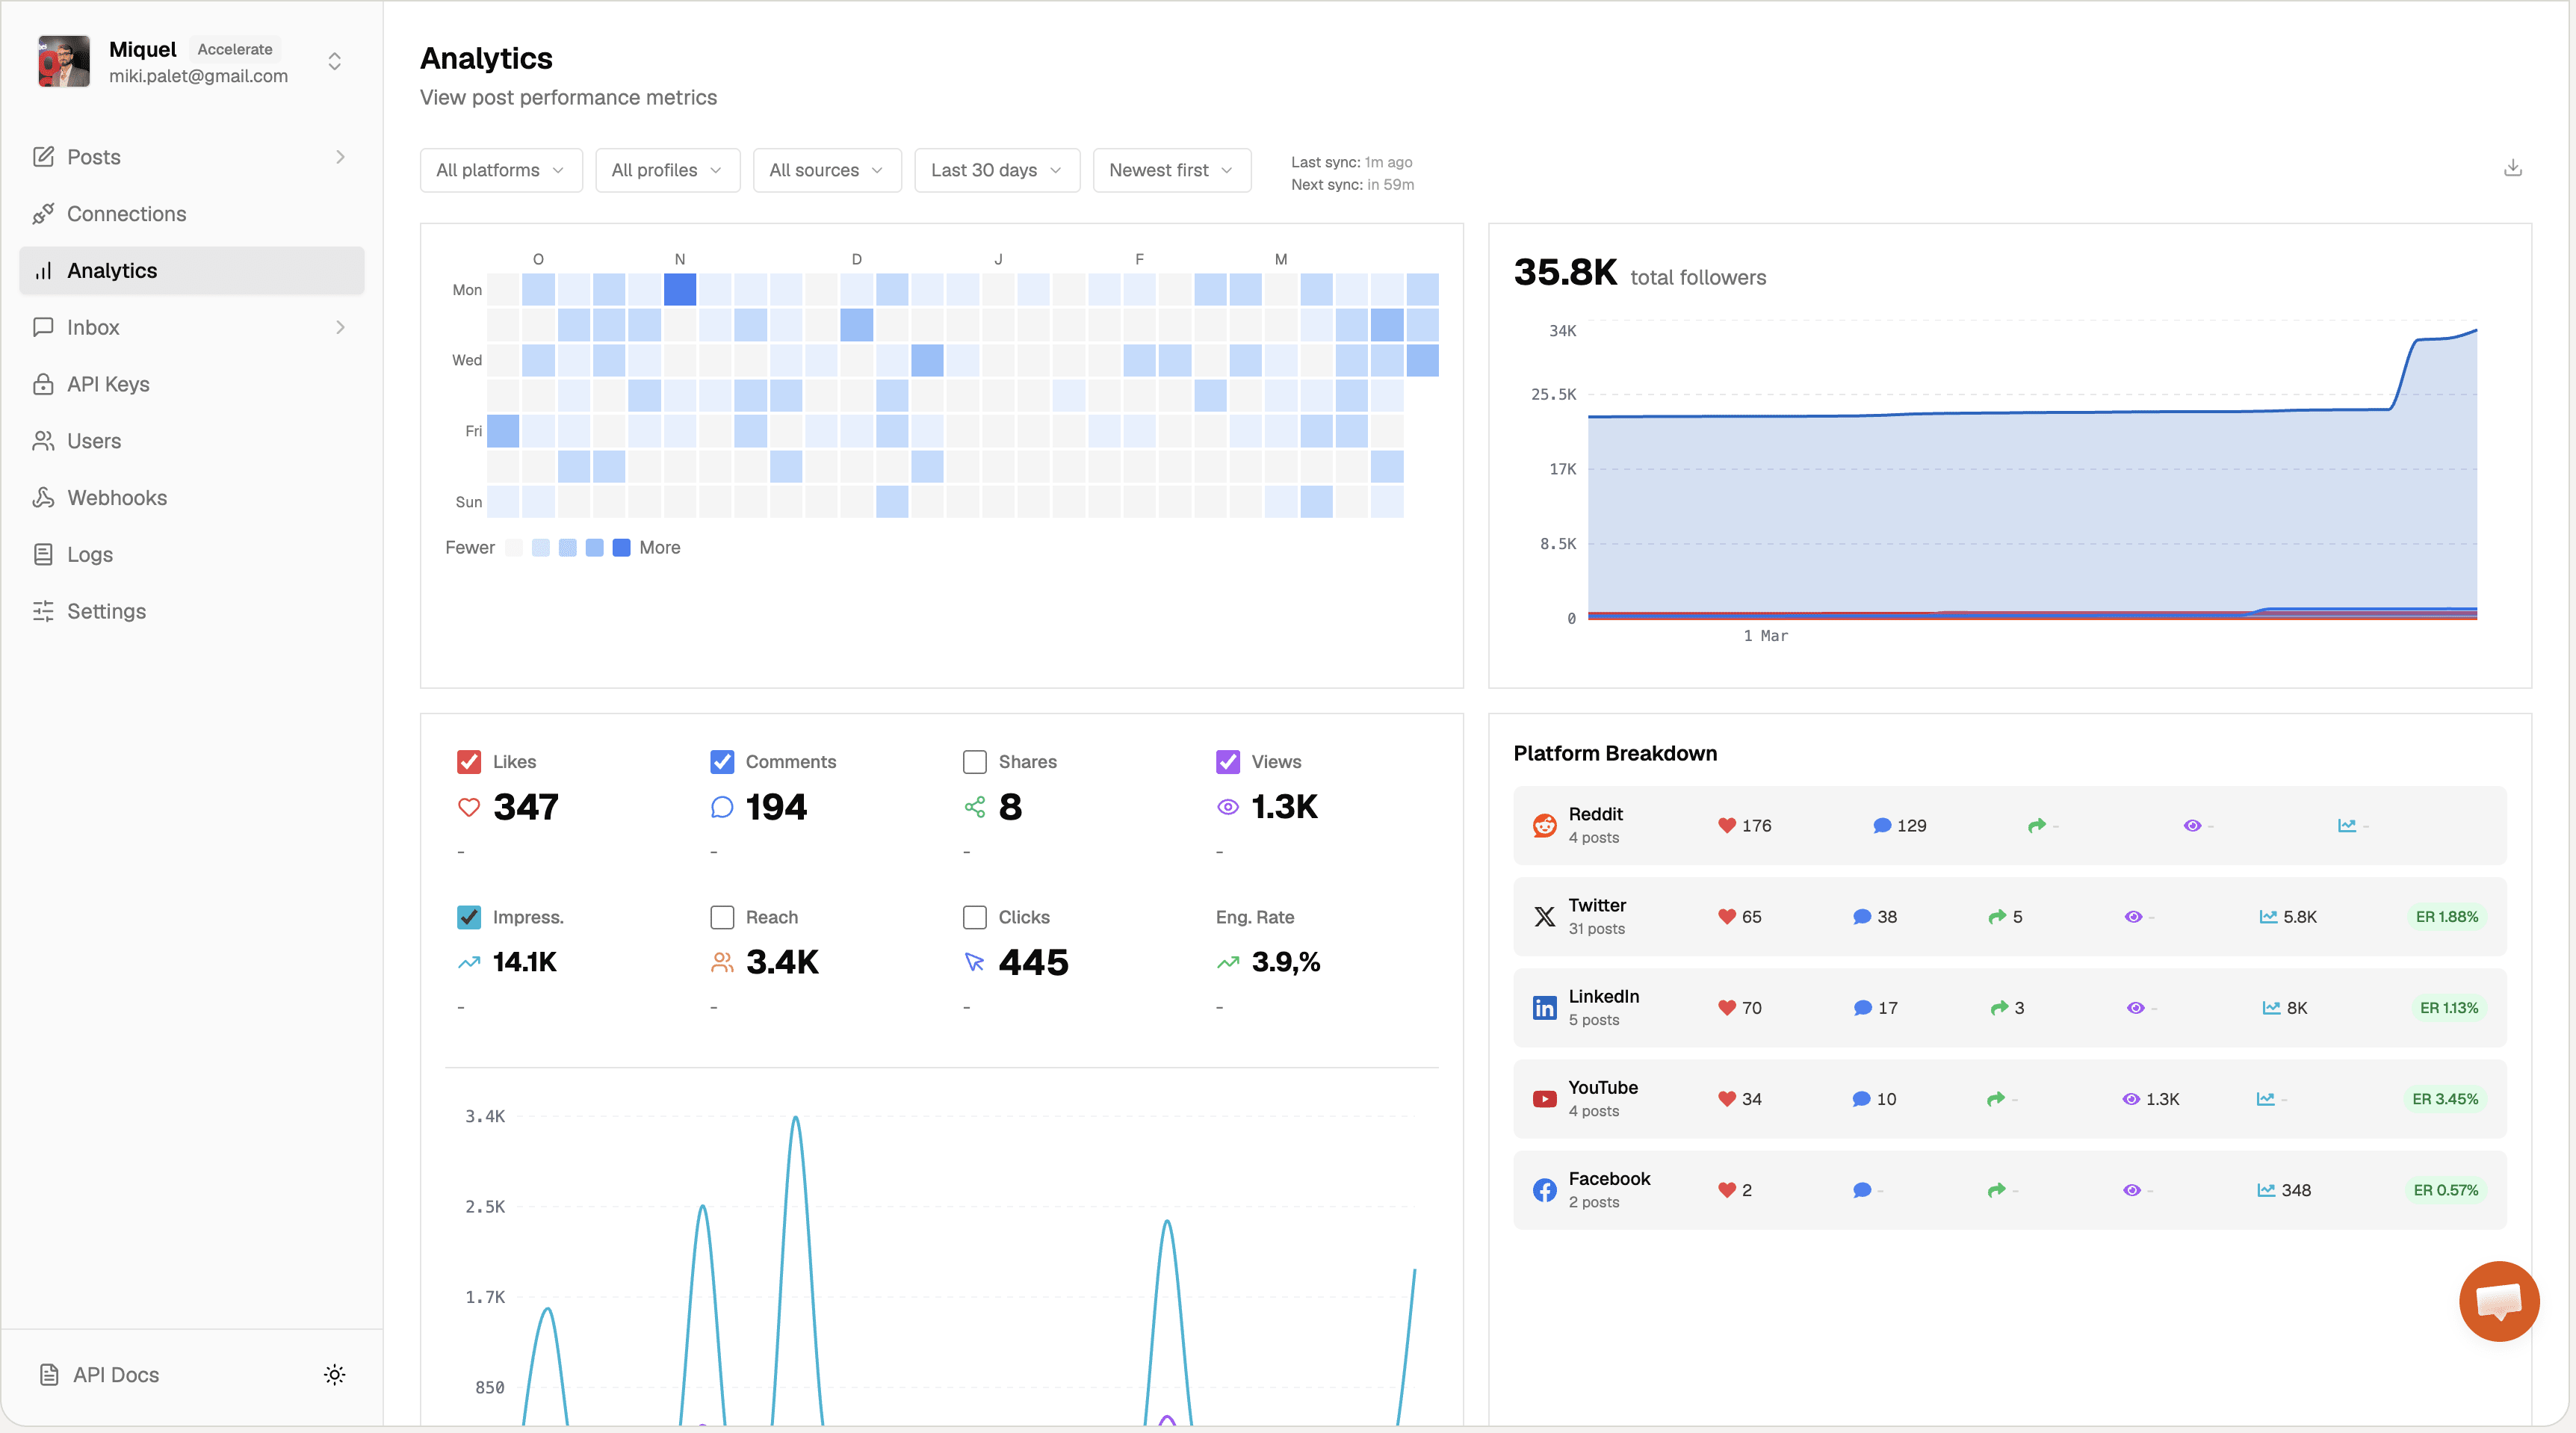Viewport: 2576px width, 1433px height.
Task: Go to Connections in the sidebar
Action: click(126, 214)
